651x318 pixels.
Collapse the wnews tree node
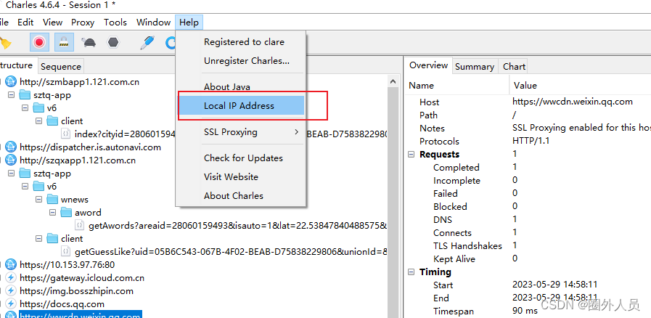39,199
